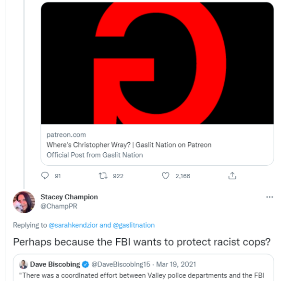Click the @ChampPR handle
This screenshot has width=281, height=281.
pyautogui.click(x=59, y=206)
